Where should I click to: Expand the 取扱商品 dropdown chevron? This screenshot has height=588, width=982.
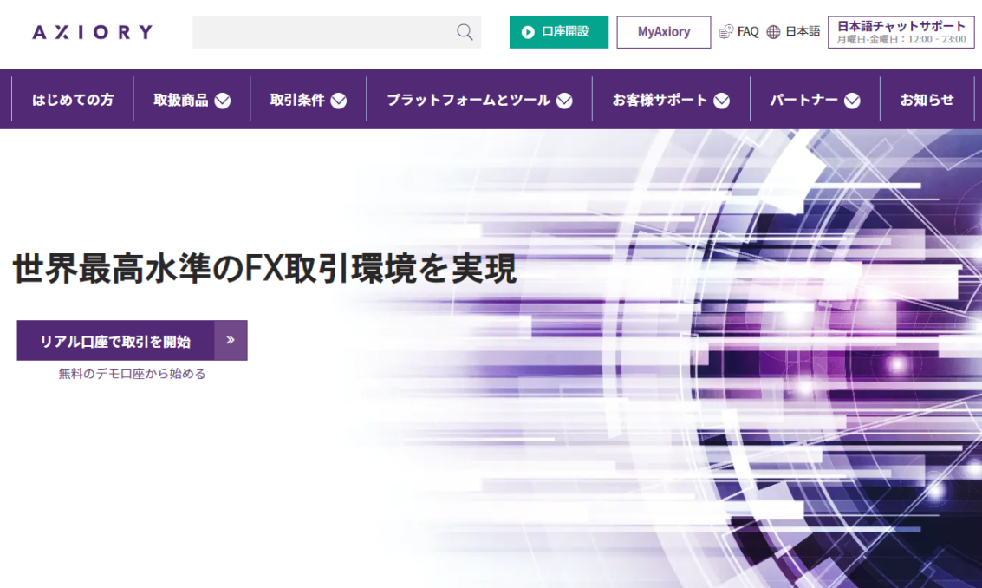point(223,101)
